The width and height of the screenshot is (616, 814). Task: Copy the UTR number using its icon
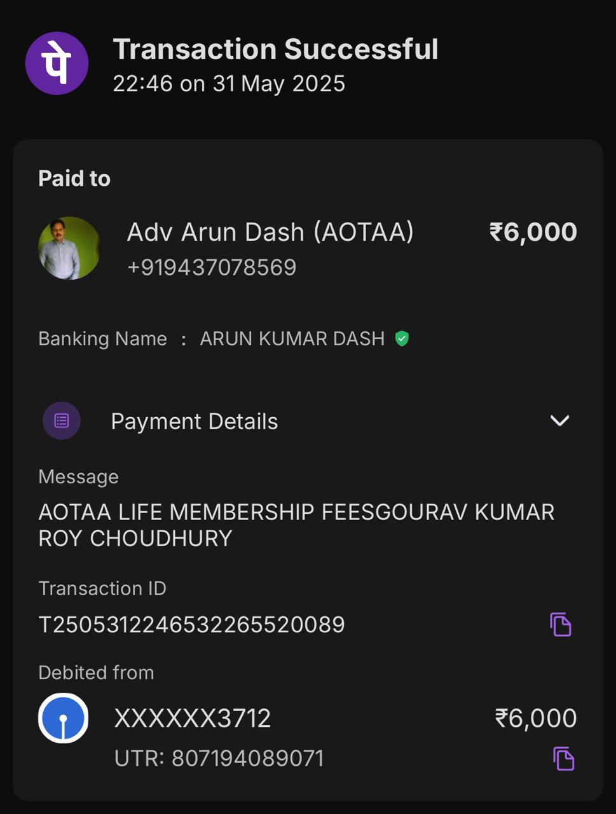coord(563,759)
